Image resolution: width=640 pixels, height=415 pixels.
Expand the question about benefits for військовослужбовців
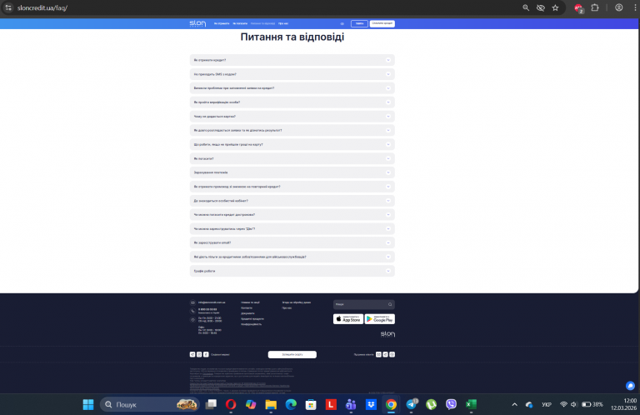point(292,257)
